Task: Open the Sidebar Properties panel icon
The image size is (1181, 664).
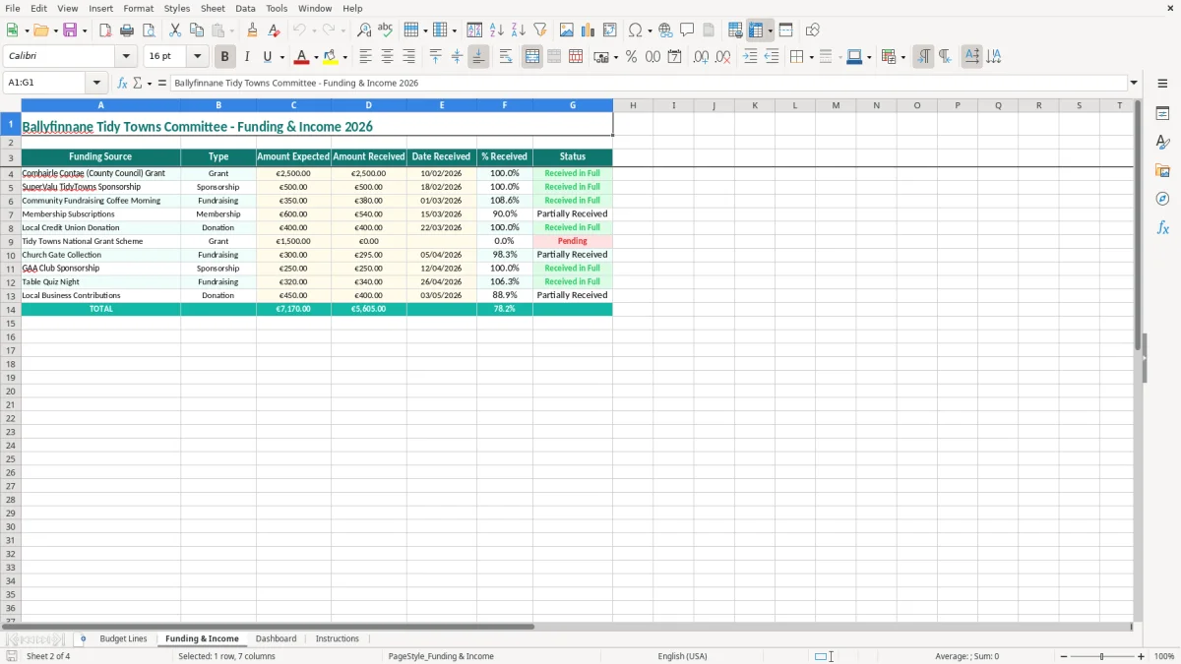Action: [1162, 113]
